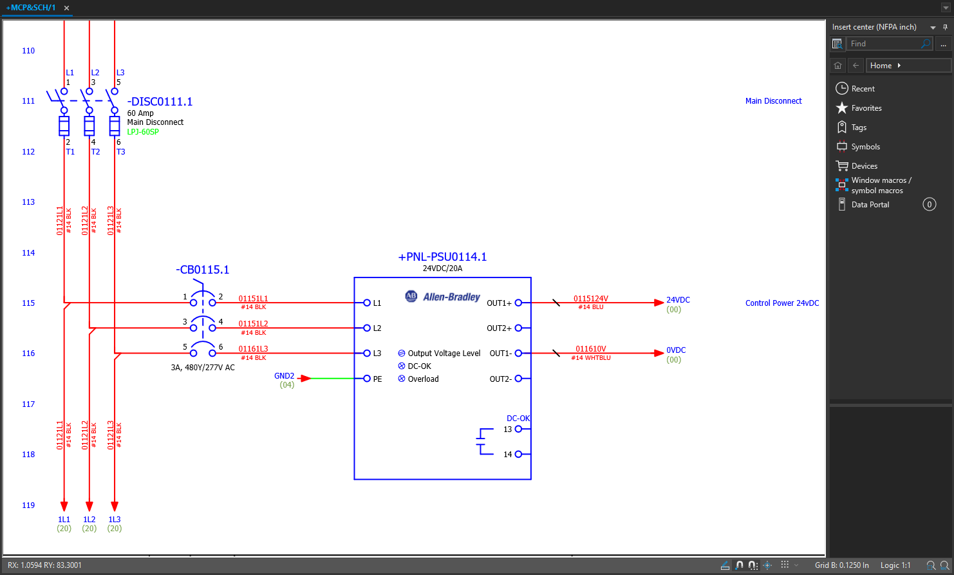Open the grid options chevron in the status bar
954x575 pixels.
[x=797, y=565]
